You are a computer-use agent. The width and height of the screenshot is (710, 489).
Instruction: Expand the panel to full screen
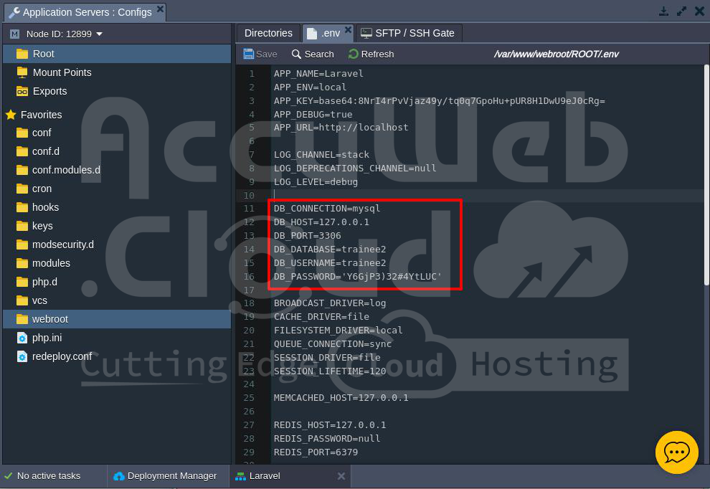tap(681, 11)
